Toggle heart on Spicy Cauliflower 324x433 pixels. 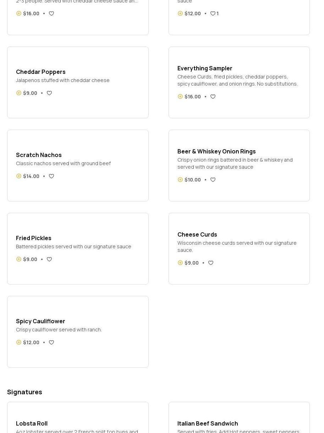[51, 342]
